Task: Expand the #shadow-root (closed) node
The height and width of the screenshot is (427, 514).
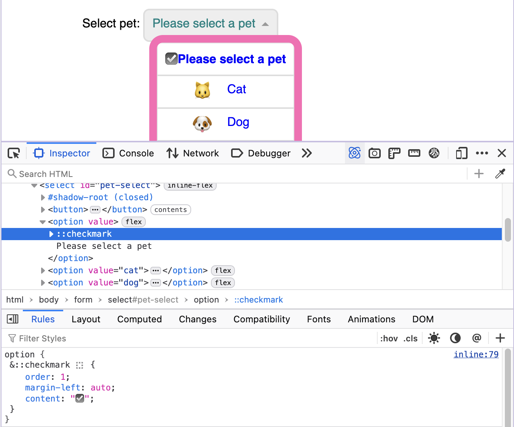Action: click(x=43, y=198)
